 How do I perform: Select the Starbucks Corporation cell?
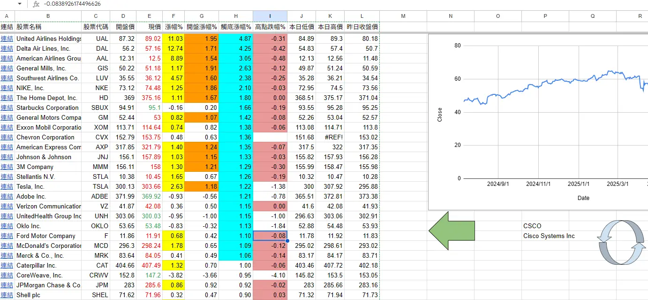48,108
